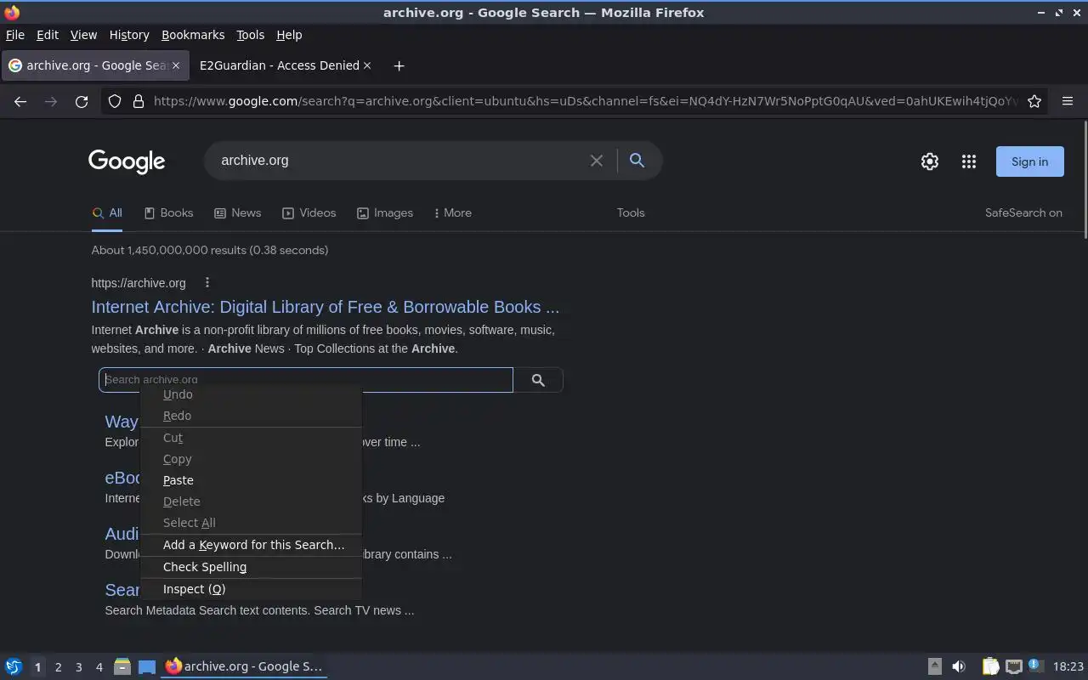Click into the Google search input field
This screenshot has width=1088, height=680.
click(x=399, y=161)
